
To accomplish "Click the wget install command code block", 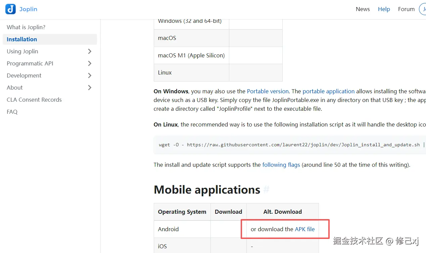I will tap(290, 145).
